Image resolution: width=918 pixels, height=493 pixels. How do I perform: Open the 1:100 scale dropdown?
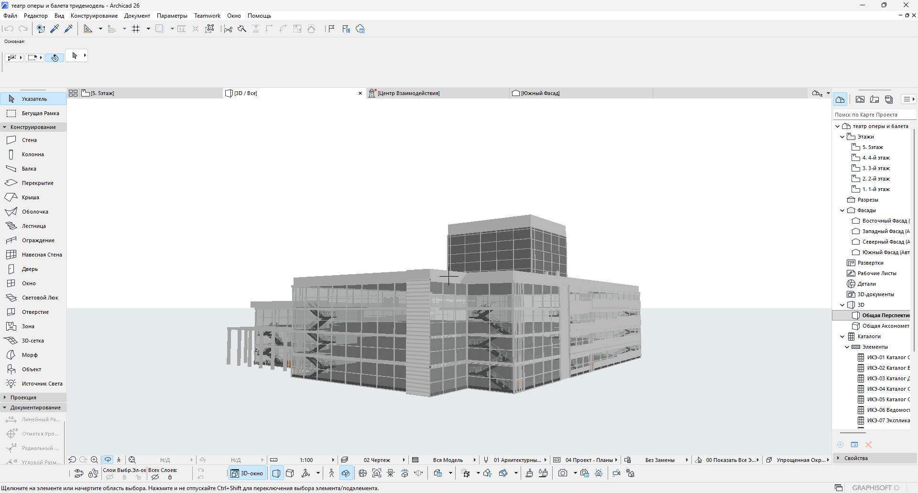click(306, 460)
